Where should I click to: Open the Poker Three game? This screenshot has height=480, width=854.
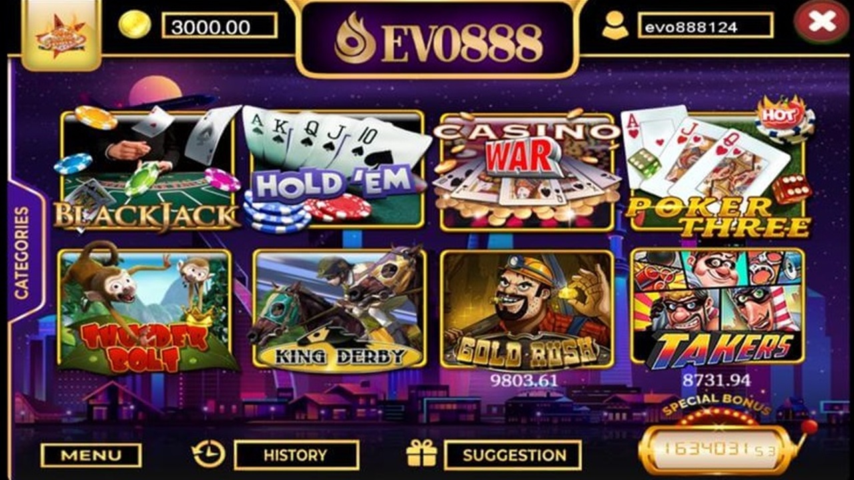coord(717,171)
